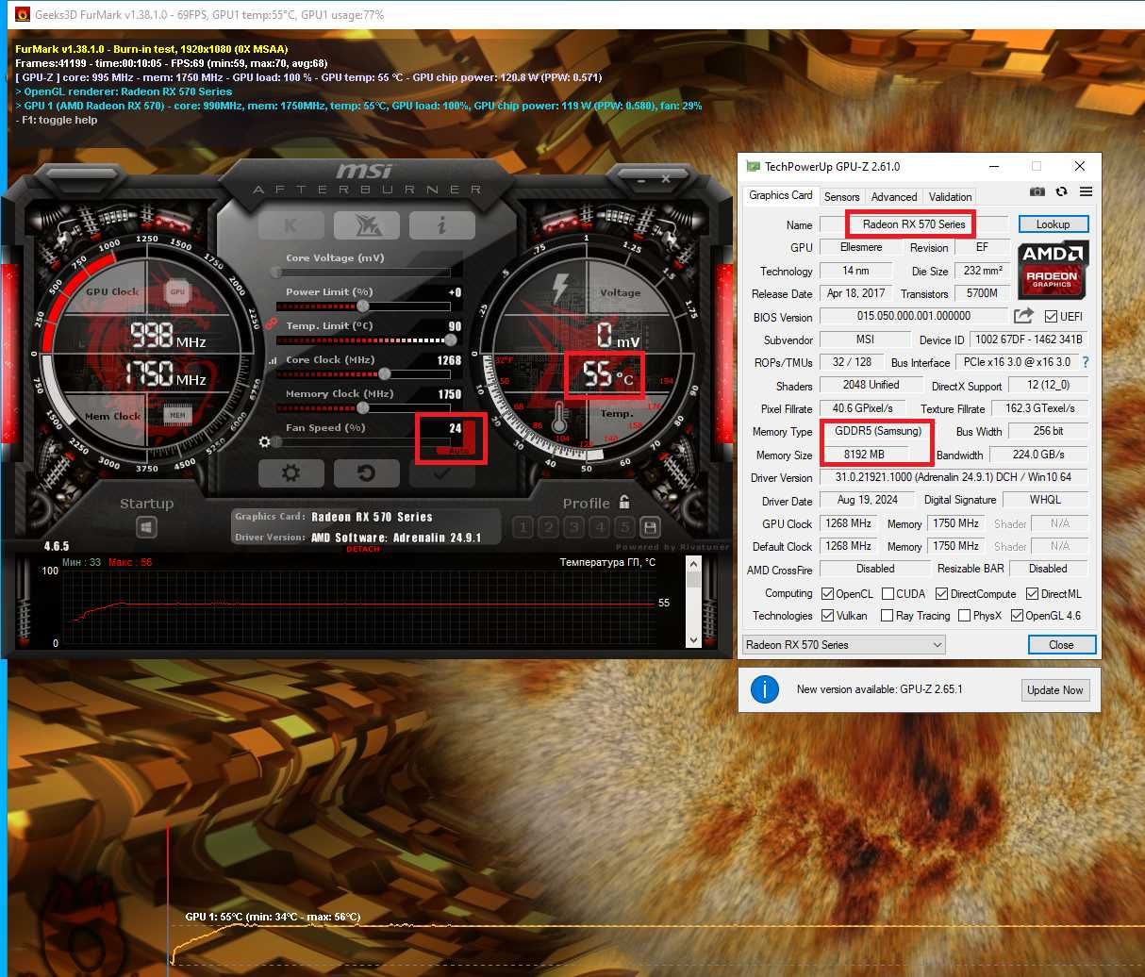Screen dimensions: 1145x977
Task: Open GPU-Z Validation tab
Action: coord(950,196)
